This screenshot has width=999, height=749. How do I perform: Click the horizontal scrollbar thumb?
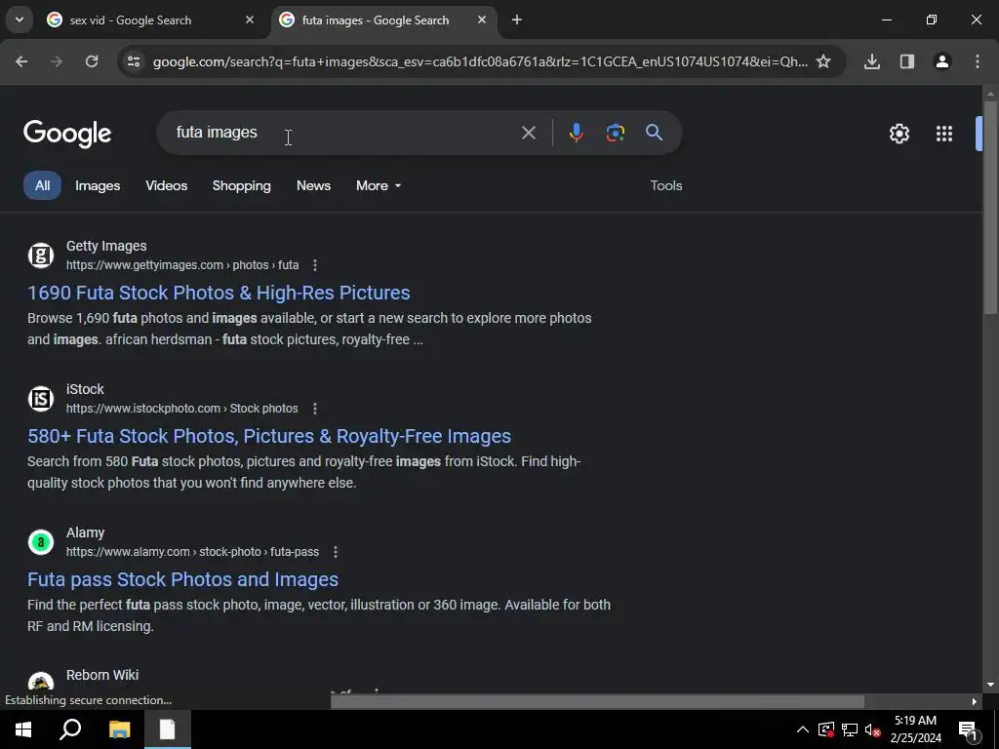point(598,702)
